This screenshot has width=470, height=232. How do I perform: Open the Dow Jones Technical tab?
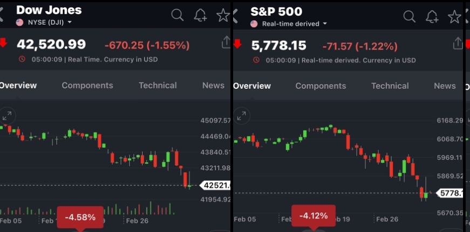point(158,85)
